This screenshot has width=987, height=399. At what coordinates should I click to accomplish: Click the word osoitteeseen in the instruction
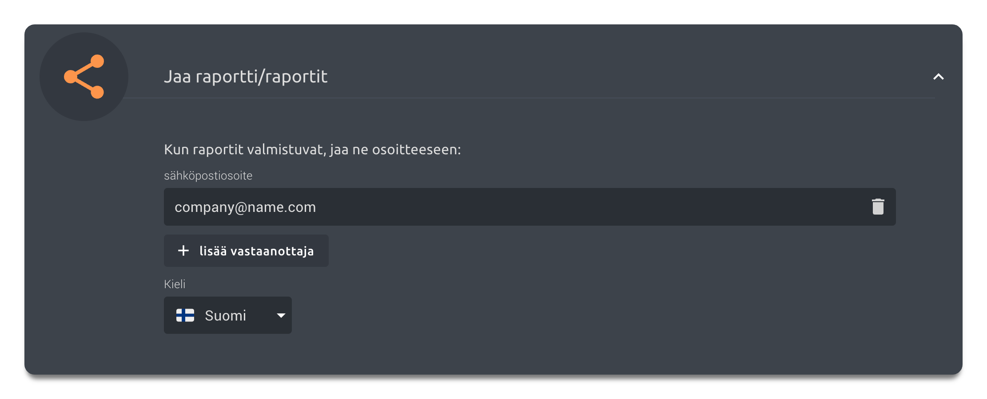[416, 150]
